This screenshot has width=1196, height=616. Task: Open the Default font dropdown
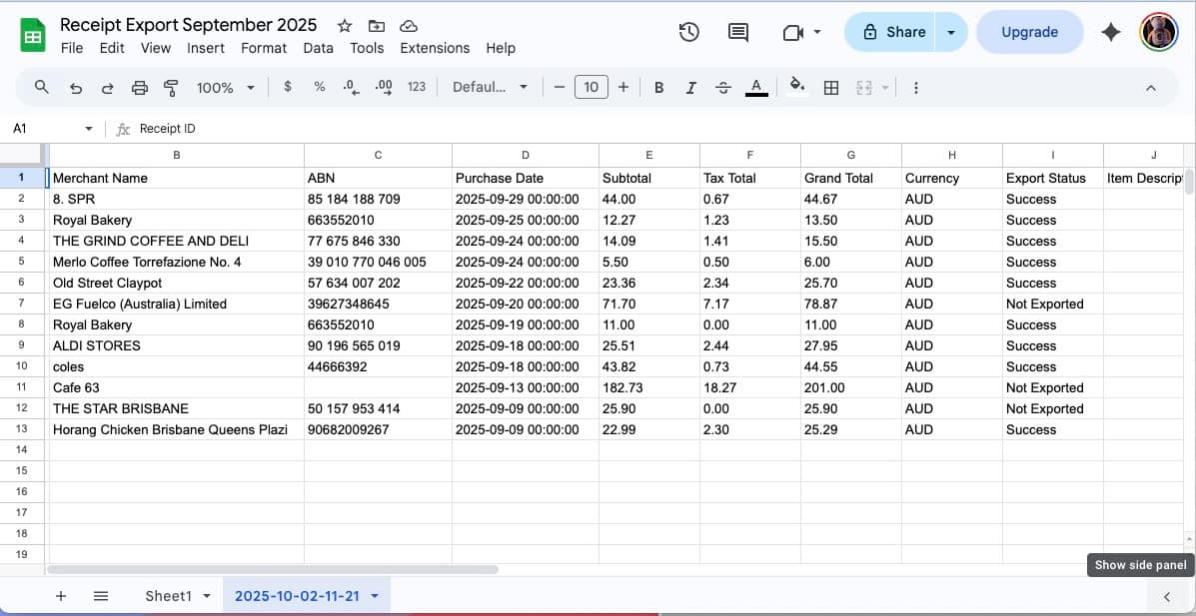[490, 87]
